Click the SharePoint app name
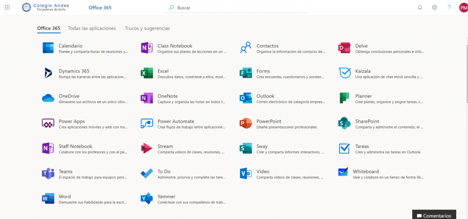468x219 pixels. (x=367, y=121)
